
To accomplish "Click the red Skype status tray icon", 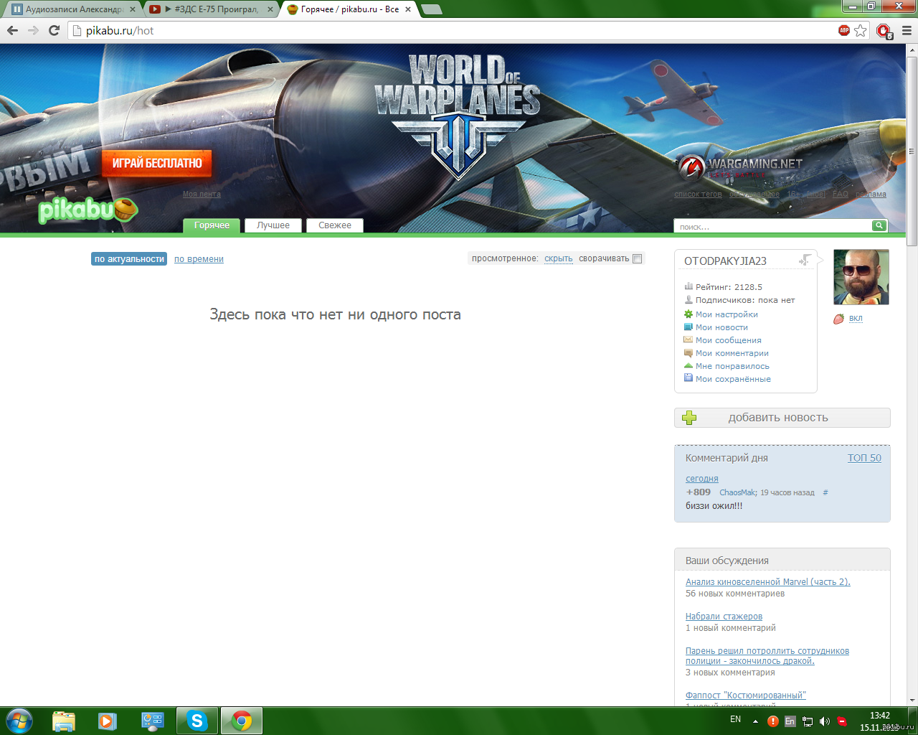I will 842,721.
